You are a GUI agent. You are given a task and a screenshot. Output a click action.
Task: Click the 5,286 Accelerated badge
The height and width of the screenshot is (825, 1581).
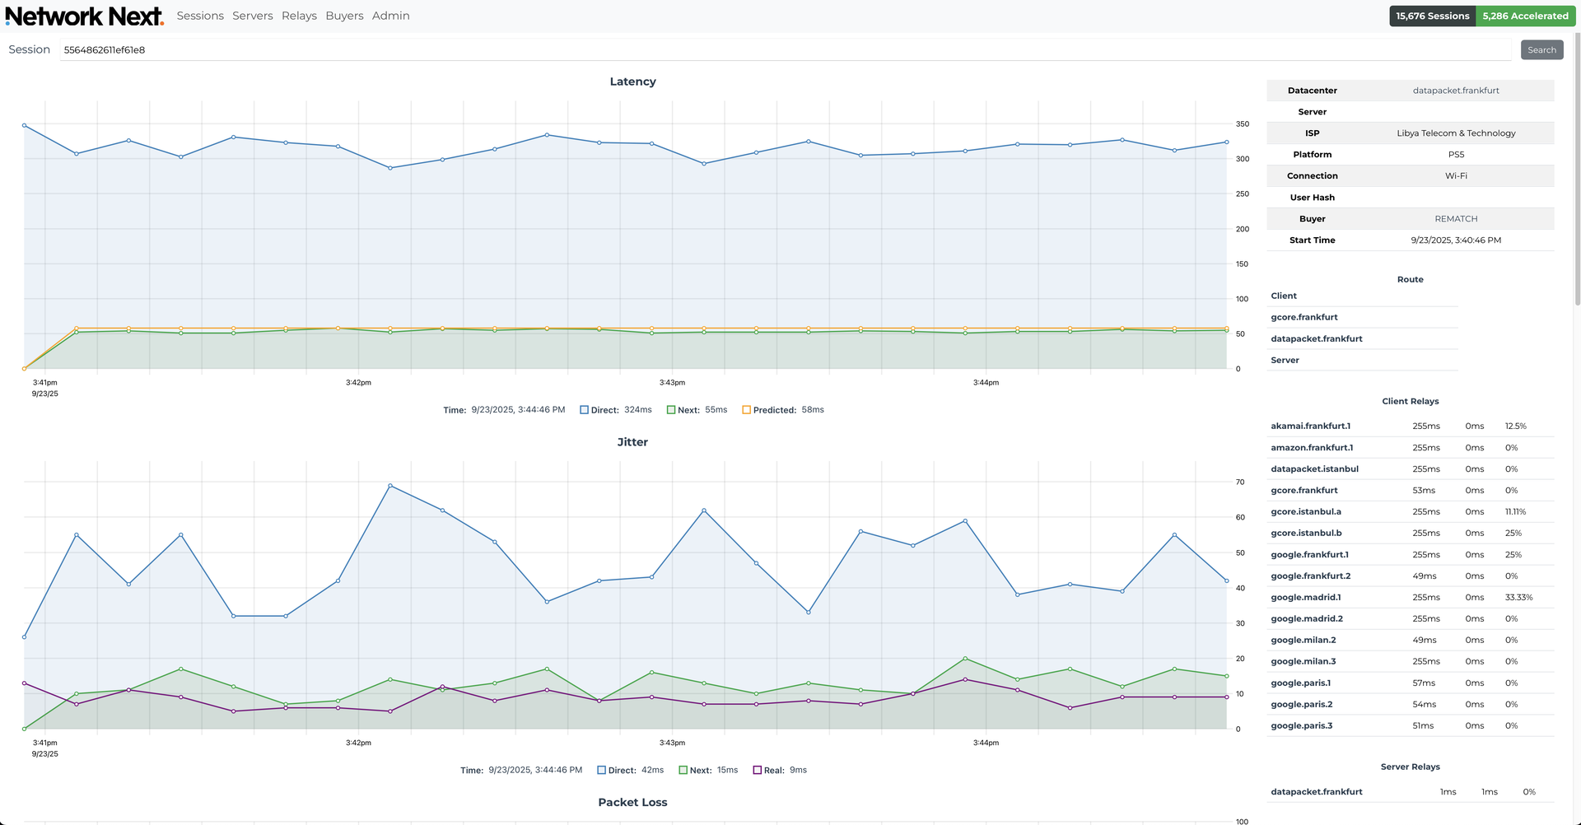(1525, 16)
